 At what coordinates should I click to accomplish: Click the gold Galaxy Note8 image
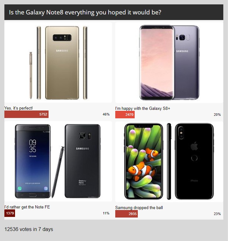tap(58, 63)
